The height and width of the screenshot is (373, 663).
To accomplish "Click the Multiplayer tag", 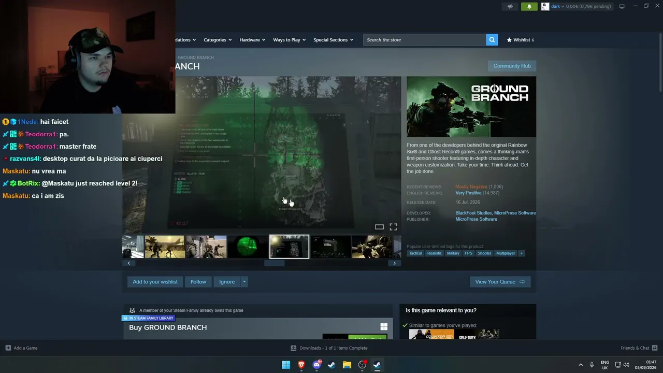I will point(506,253).
